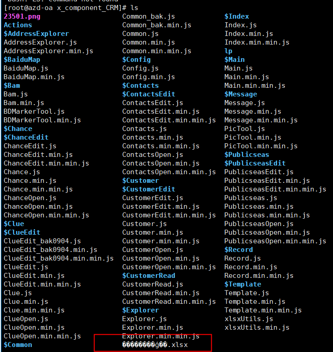The width and height of the screenshot is (333, 352).
Task: Click the lp directory name
Action: coord(229,51)
